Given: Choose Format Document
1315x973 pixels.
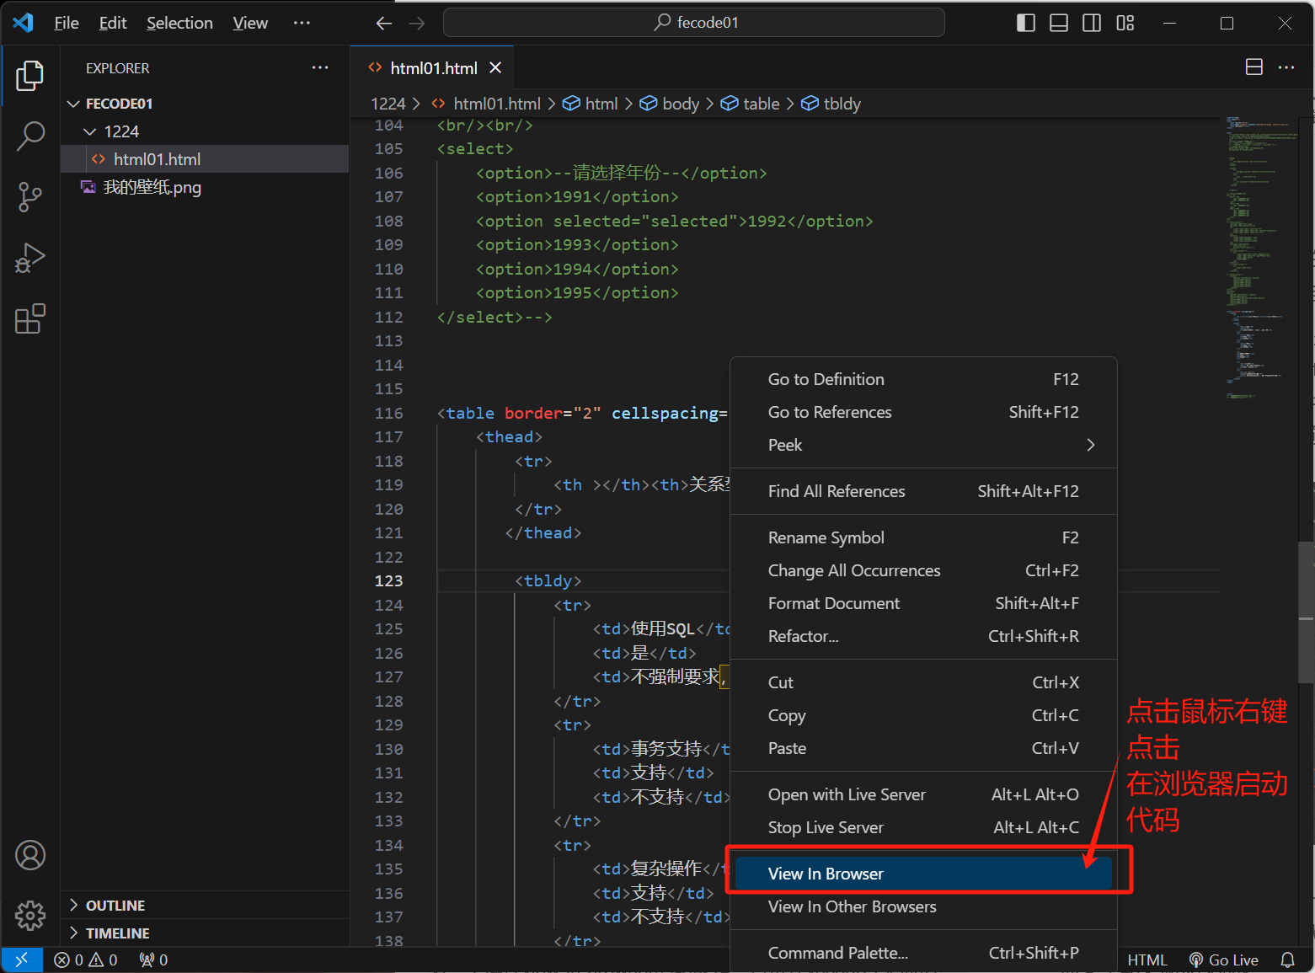Looking at the screenshot, I should 923,603.
